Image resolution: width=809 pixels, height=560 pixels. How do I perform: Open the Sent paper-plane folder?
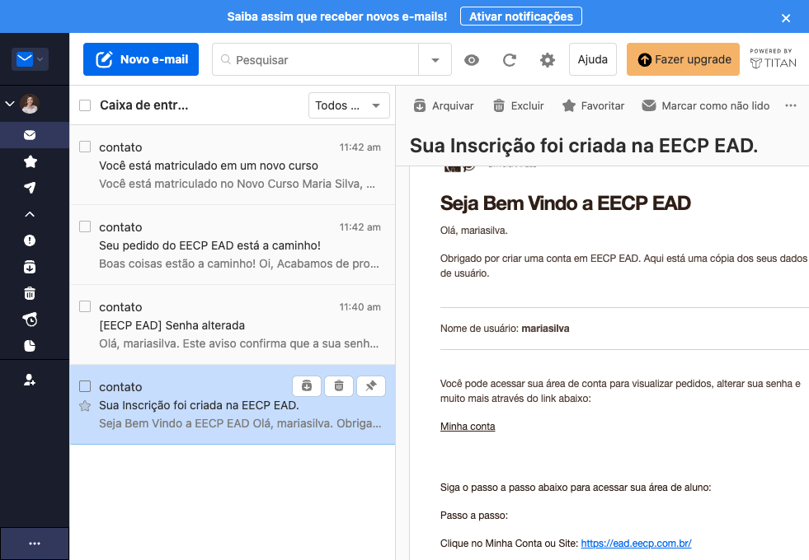click(30, 188)
